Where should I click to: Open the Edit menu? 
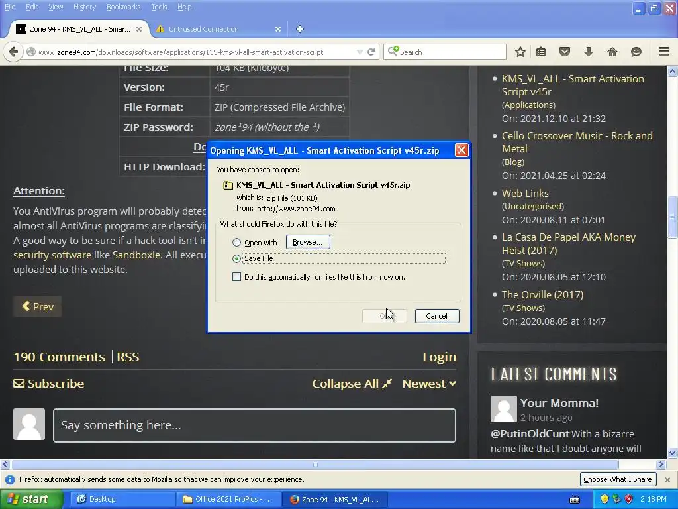[32, 7]
